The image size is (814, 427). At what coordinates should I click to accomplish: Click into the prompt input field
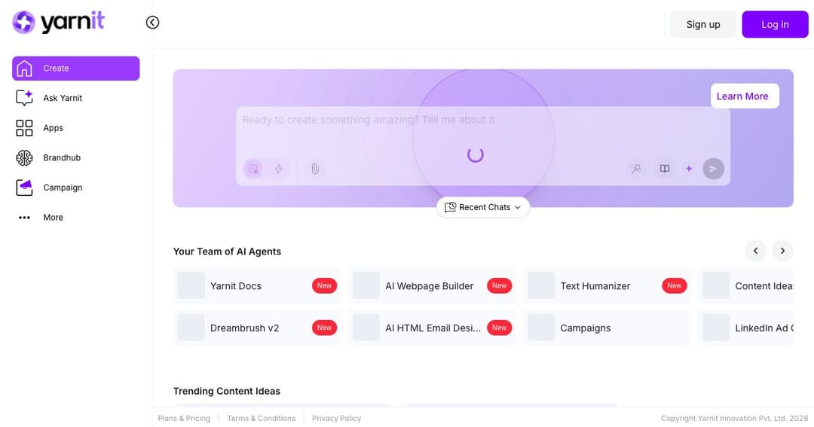(483, 129)
